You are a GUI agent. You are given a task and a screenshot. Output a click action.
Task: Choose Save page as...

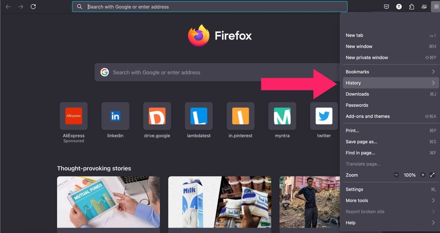tap(391, 142)
